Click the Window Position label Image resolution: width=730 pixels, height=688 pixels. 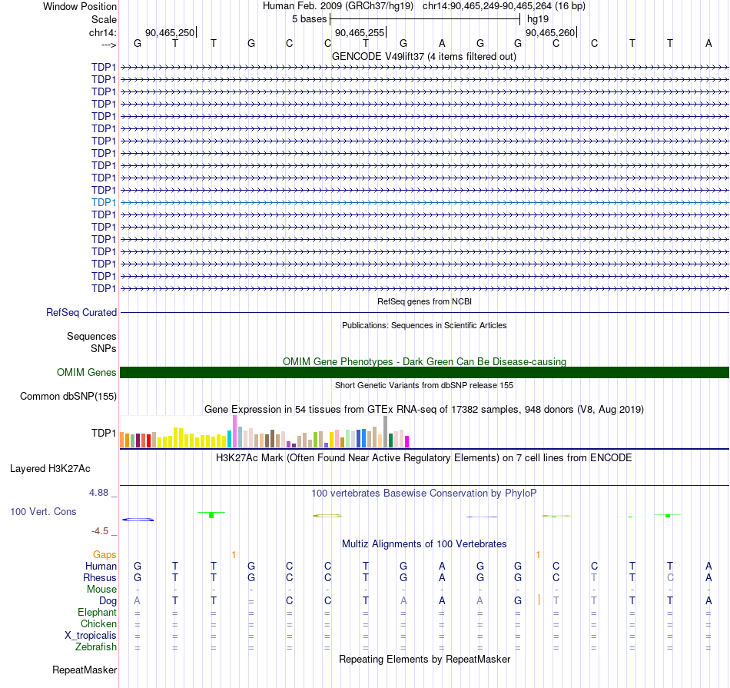[x=80, y=6]
